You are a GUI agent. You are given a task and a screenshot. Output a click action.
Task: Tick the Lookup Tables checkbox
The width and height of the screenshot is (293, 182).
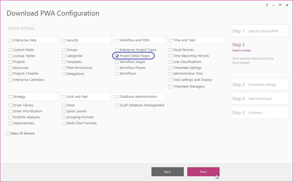[x=10, y=56]
